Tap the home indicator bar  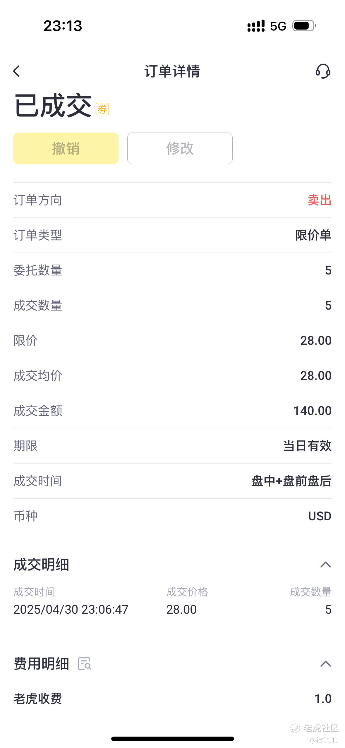[172, 739]
